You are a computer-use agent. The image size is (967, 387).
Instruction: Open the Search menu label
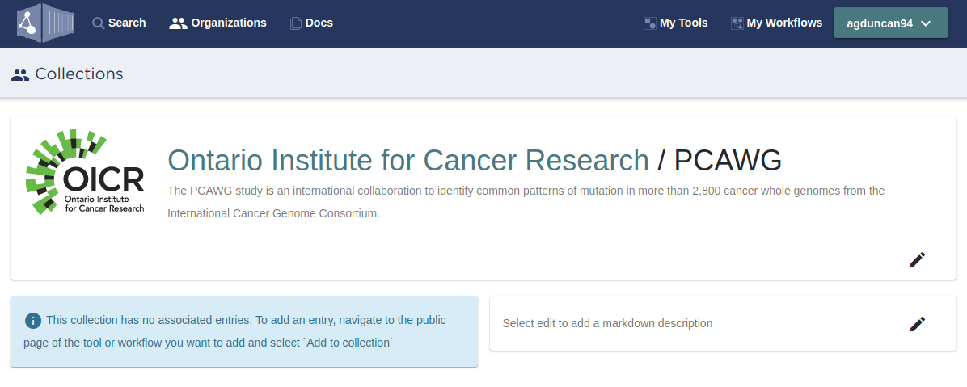pos(127,23)
